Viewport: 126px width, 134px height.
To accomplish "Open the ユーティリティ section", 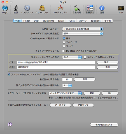I will tap(60, 9).
